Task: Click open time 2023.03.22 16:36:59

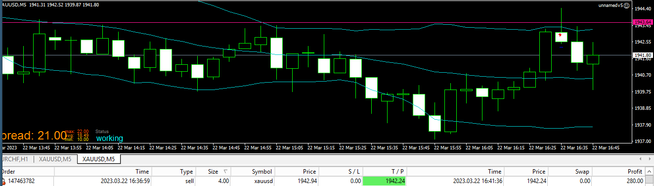Action: (124, 182)
